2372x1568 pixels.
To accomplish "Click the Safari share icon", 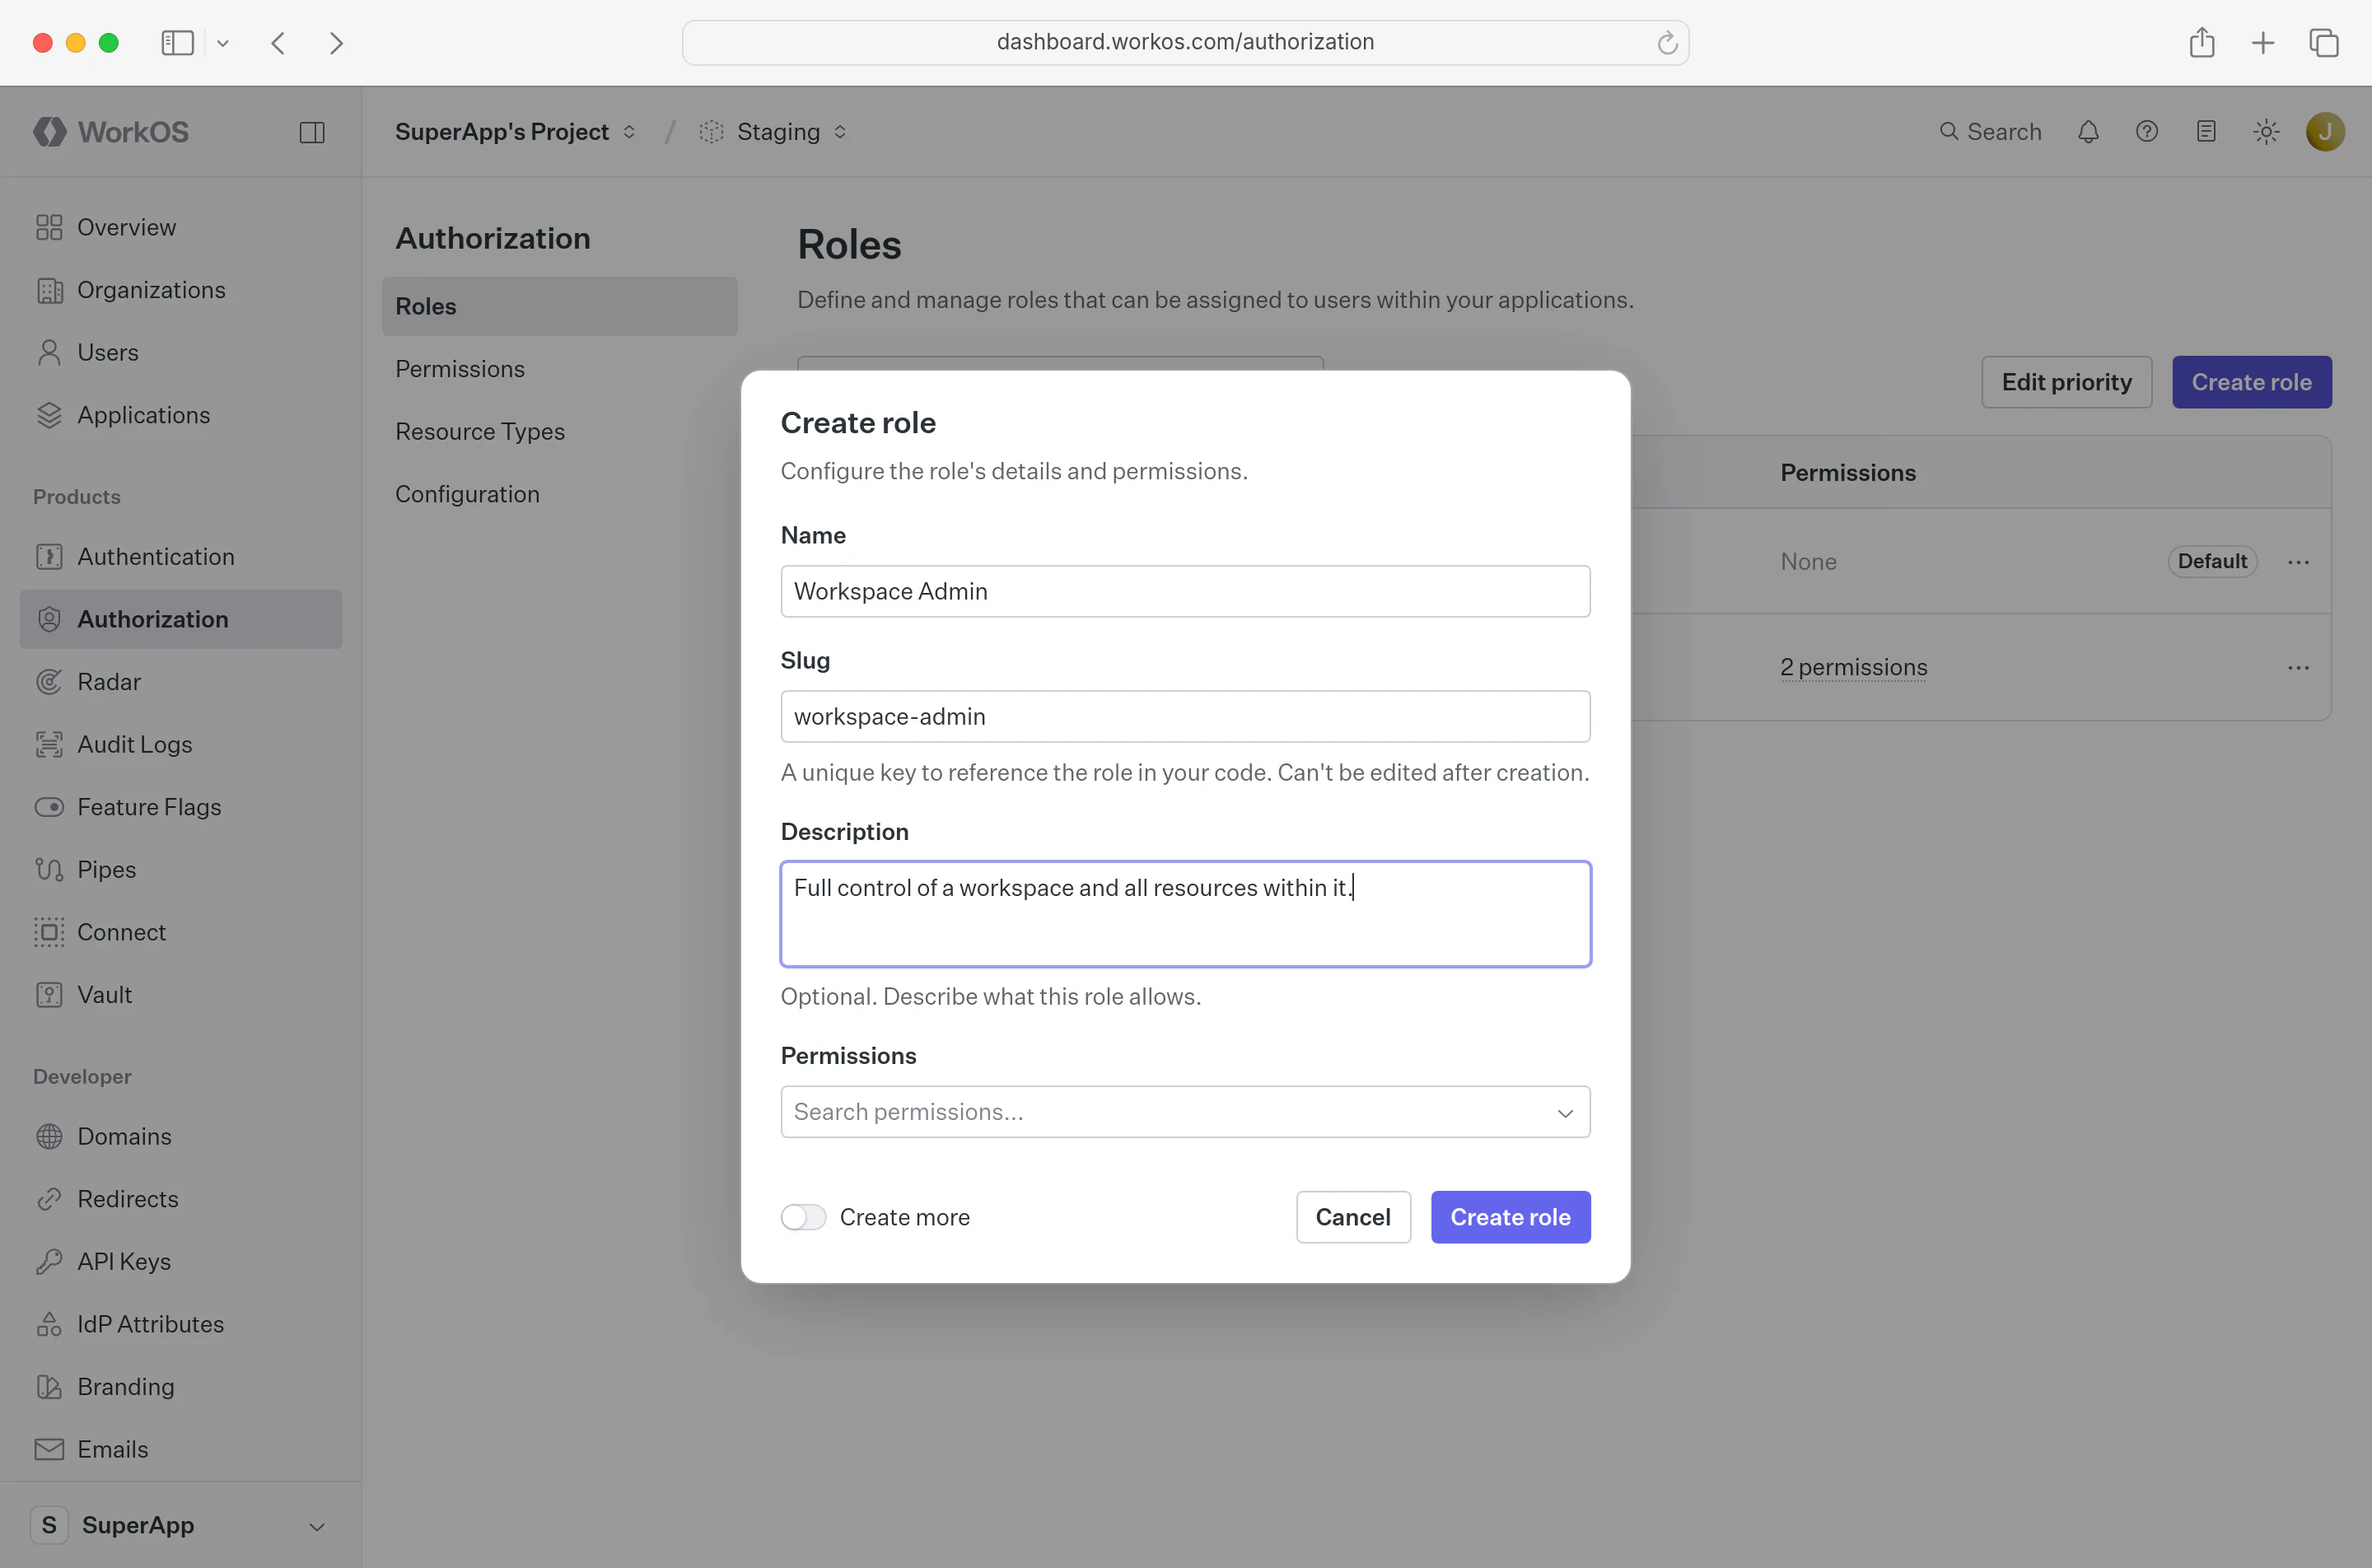I will click(2202, 43).
